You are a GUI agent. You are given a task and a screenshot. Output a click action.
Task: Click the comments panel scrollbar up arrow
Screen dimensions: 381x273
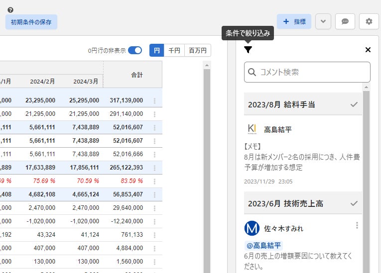pyautogui.click(x=366, y=87)
